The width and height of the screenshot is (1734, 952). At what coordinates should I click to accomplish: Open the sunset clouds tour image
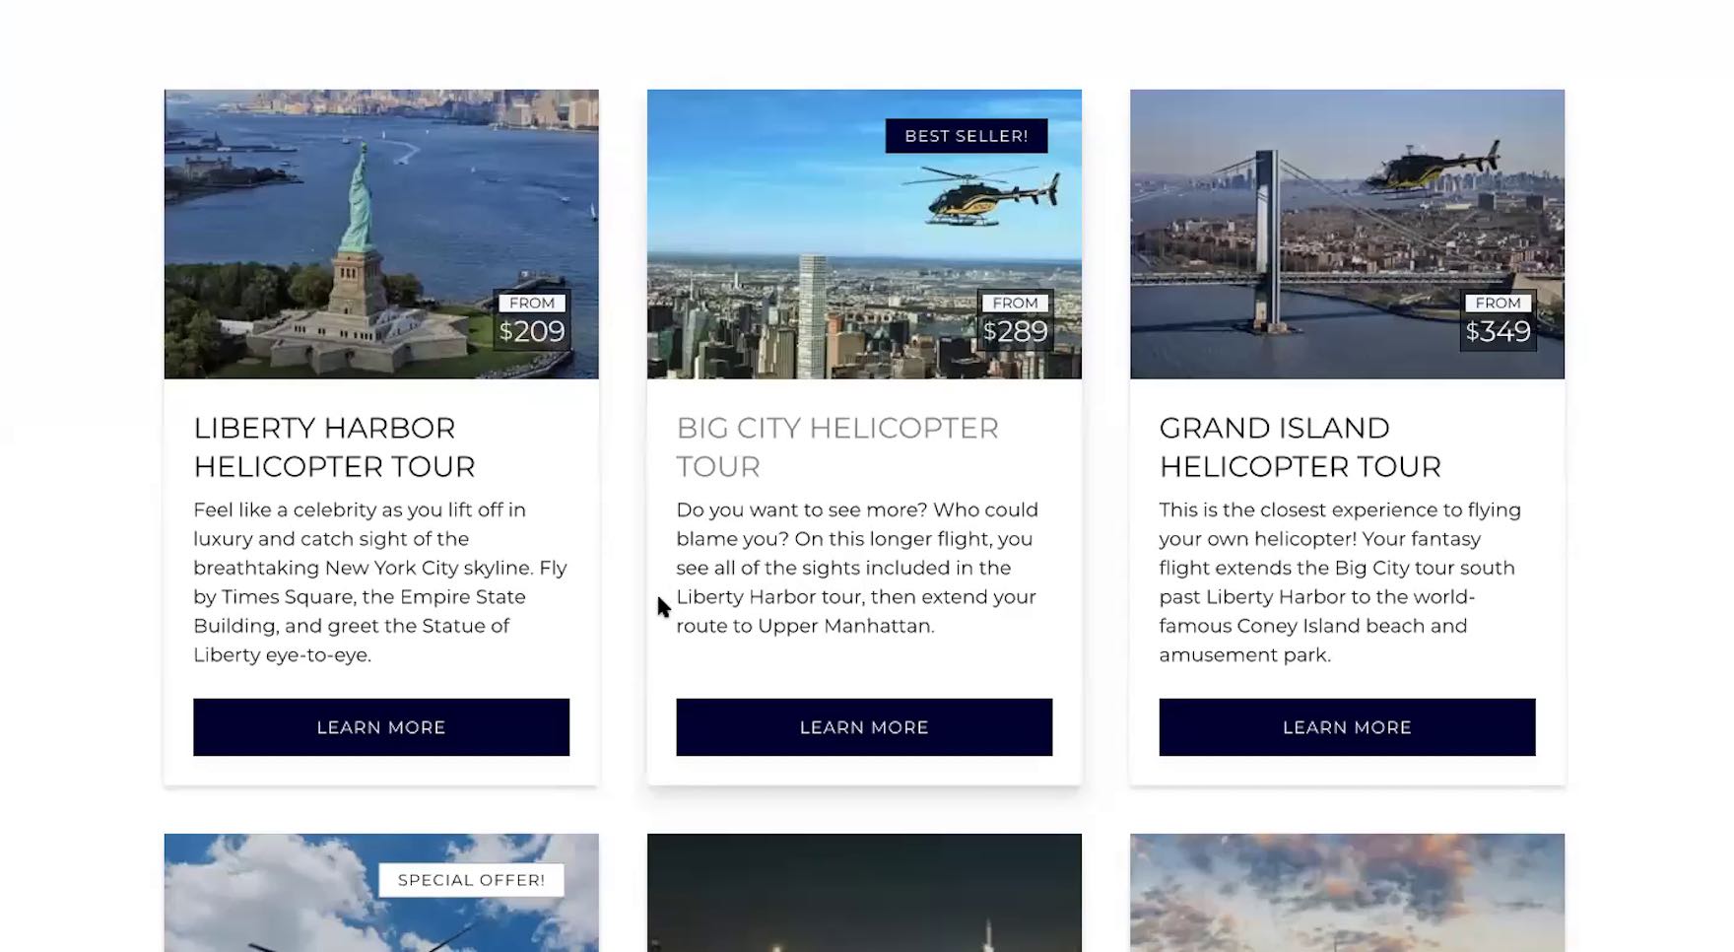click(x=1347, y=893)
